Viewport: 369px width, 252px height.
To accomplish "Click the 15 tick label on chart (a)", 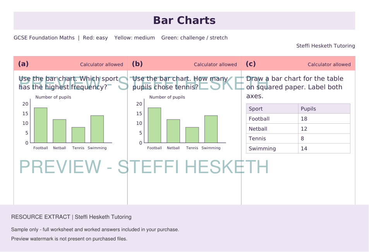I will [26, 114].
